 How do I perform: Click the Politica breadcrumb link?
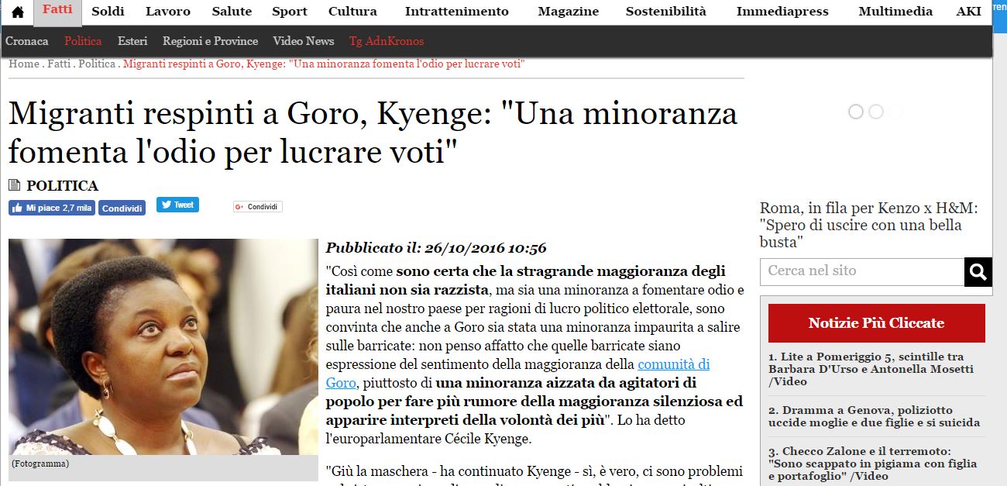pyautogui.click(x=97, y=64)
